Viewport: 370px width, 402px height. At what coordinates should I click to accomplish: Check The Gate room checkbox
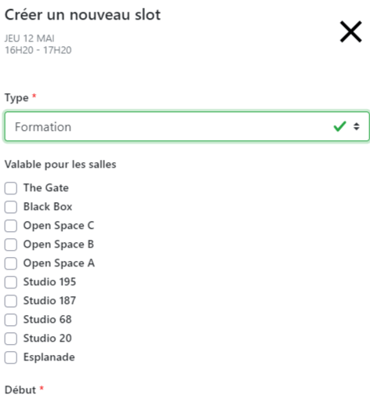[11, 188]
